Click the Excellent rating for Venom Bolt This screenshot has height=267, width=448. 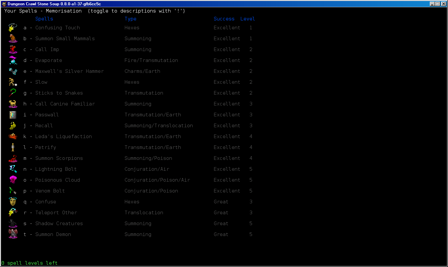(x=227, y=191)
